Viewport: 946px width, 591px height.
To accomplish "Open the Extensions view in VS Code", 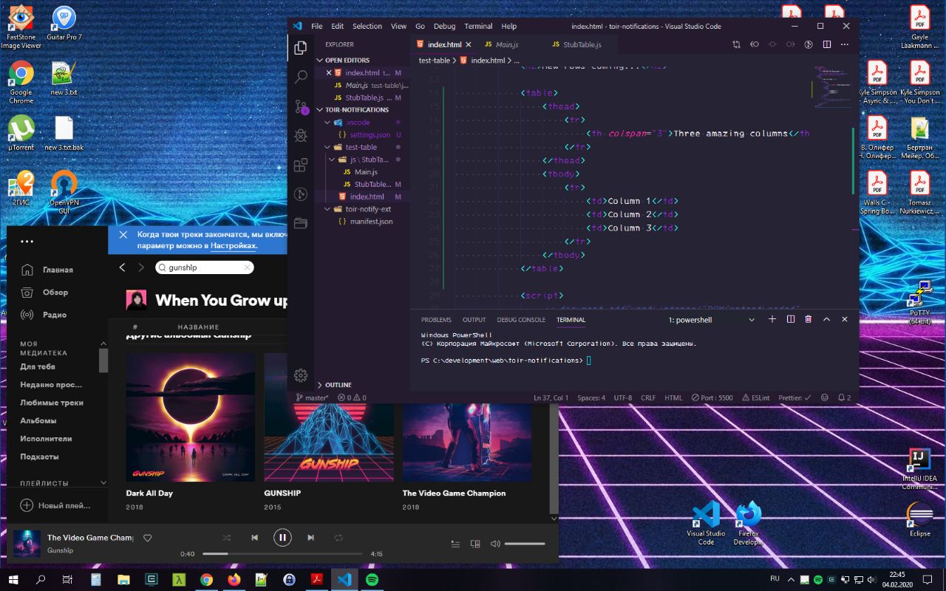I will click(x=301, y=165).
